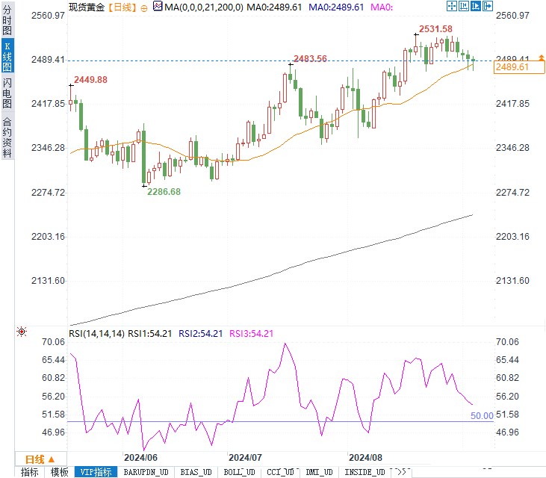This screenshot has height=478, width=546.
Task: Click the 2531.58 high price label
Action: [435, 29]
